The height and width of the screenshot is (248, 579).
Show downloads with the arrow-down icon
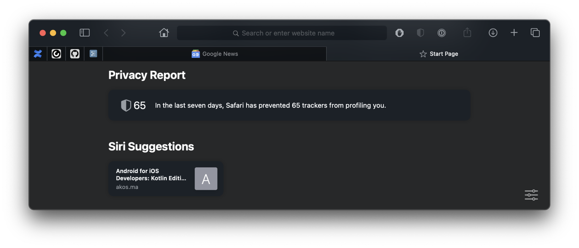pos(493,33)
